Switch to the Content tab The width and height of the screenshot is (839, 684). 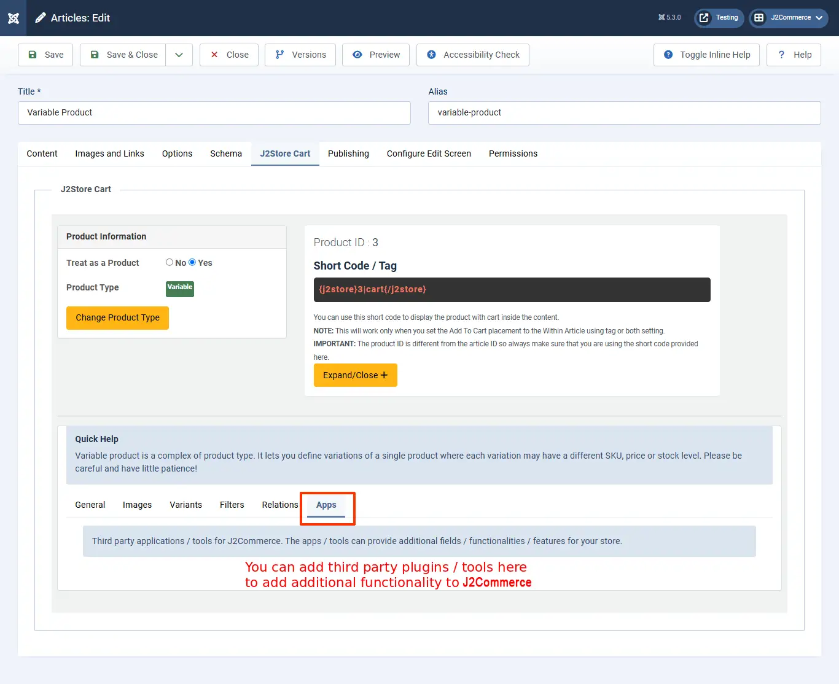pyautogui.click(x=42, y=154)
